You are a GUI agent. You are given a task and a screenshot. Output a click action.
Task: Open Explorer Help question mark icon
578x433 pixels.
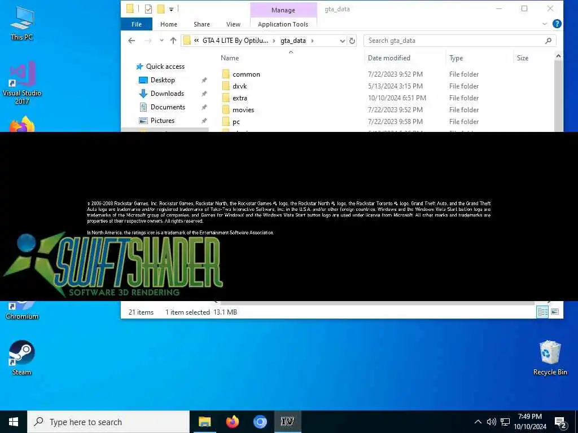557,24
